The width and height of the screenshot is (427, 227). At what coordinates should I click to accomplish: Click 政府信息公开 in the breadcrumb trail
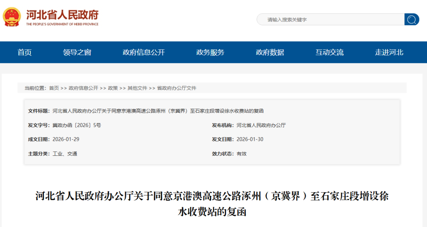click(x=83, y=88)
